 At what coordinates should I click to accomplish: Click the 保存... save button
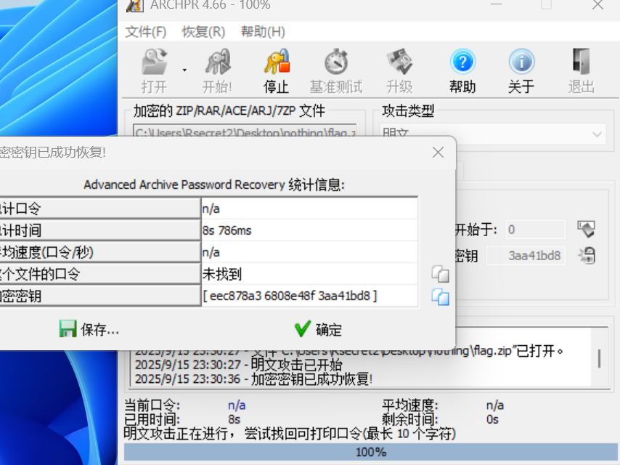click(89, 329)
